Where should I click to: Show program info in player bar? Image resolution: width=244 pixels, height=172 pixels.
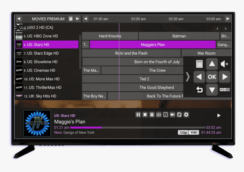click(x=166, y=115)
